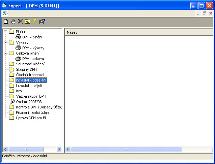The width and height of the screenshot is (215, 164).
Task: Click the folder up-level toolbar icon
Action: click(27, 22)
